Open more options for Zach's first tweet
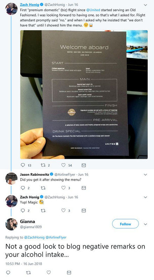Image resolution: width=154 pixels, height=280 pixels. click(145, 5)
